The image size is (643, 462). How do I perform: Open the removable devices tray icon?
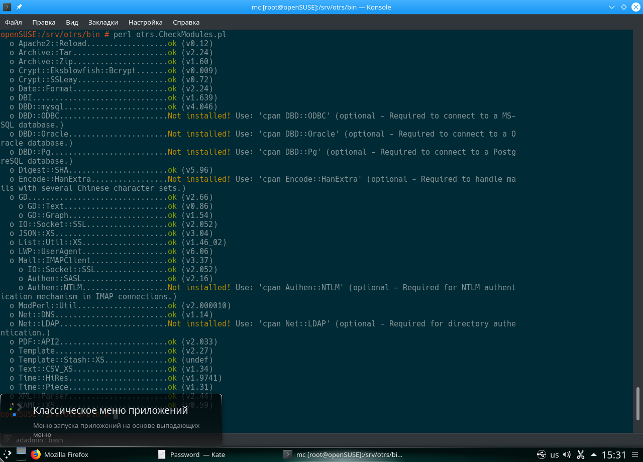coord(541,454)
